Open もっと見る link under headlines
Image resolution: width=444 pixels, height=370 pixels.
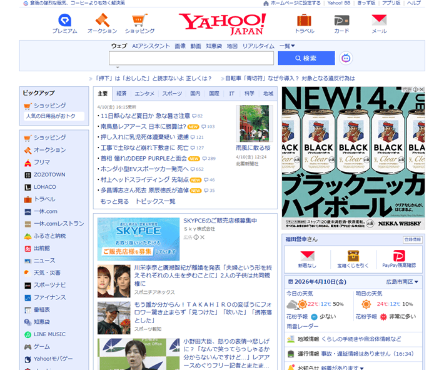(x=114, y=201)
